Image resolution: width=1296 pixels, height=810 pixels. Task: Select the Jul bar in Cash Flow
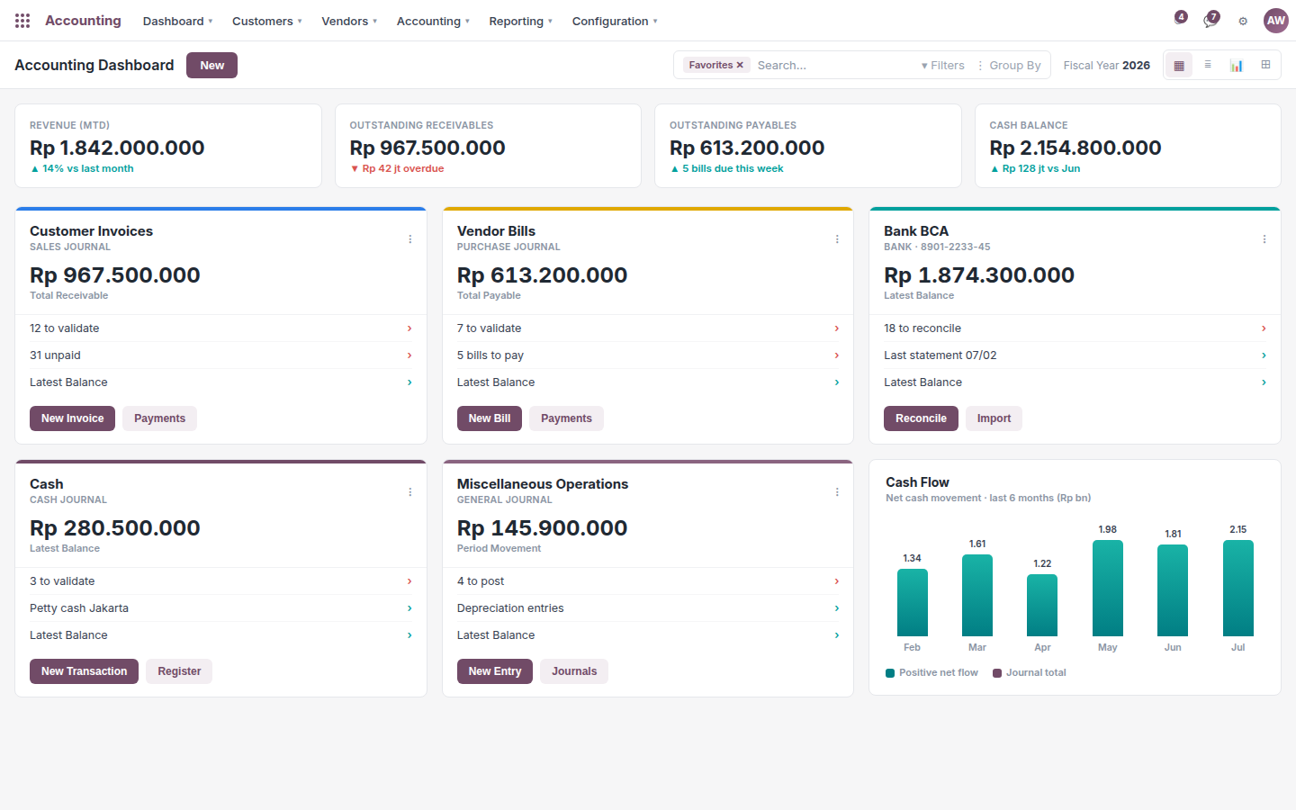click(x=1238, y=588)
